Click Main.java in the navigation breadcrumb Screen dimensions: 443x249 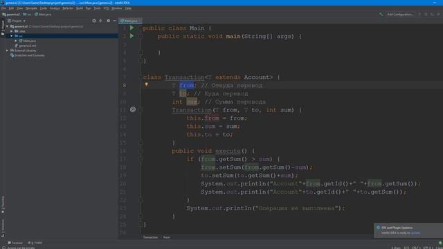(x=43, y=14)
